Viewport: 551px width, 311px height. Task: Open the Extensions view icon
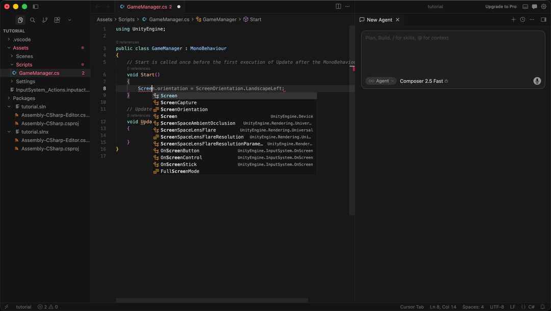click(x=57, y=20)
